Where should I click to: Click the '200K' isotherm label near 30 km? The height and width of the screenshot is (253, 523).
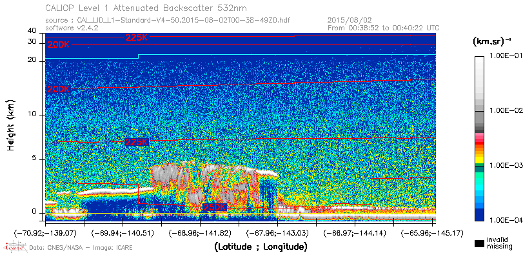58,45
